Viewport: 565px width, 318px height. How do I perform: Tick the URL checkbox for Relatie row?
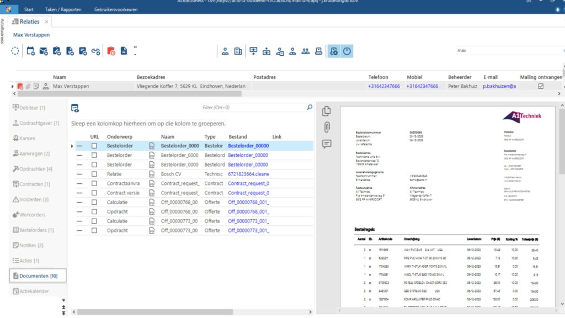pos(94,174)
